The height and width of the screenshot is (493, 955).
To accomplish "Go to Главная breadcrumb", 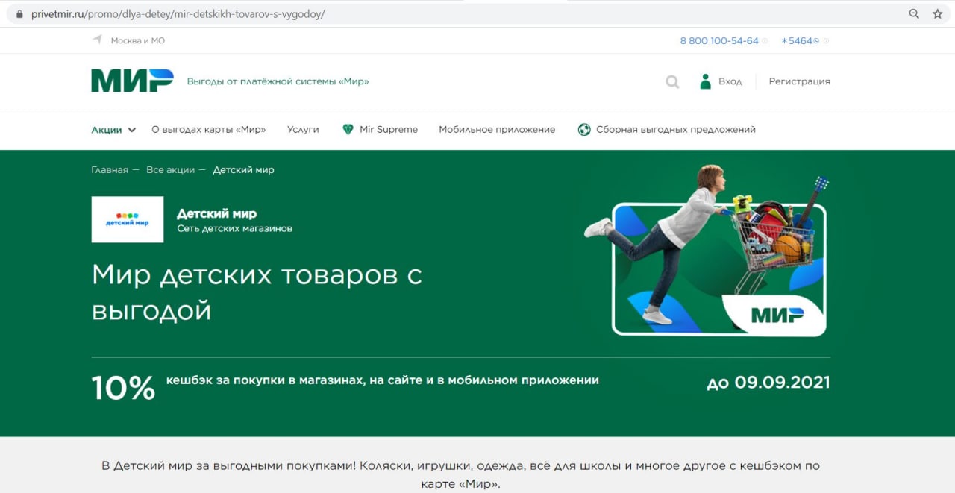I will point(110,170).
